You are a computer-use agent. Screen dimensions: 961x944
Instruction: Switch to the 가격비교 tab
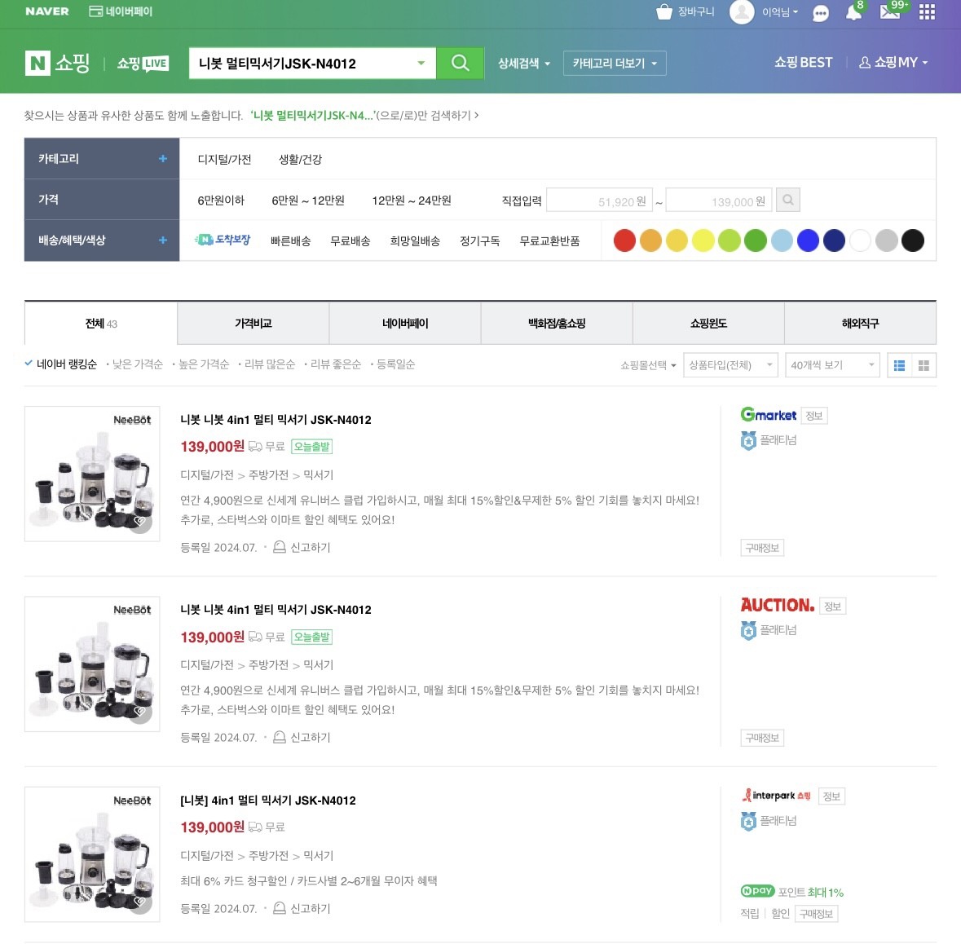click(253, 324)
